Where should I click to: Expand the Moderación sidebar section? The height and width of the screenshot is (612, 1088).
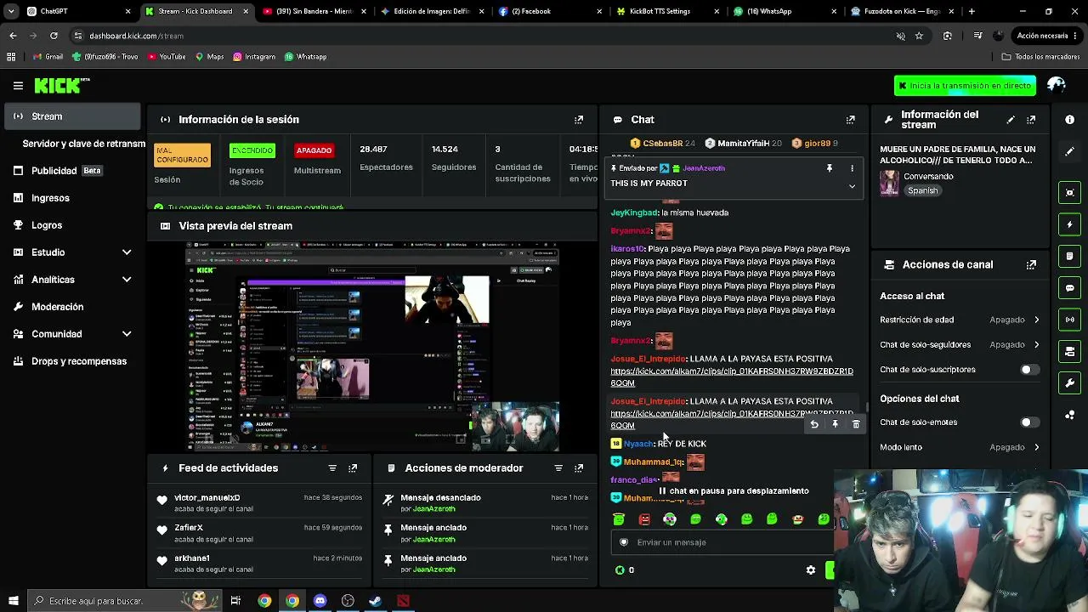(72, 307)
